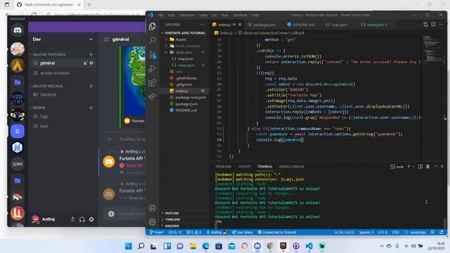Viewport: 450px width, 253px height.
Task: Open the Accounts icon in VS Code activity bar
Action: [153, 208]
